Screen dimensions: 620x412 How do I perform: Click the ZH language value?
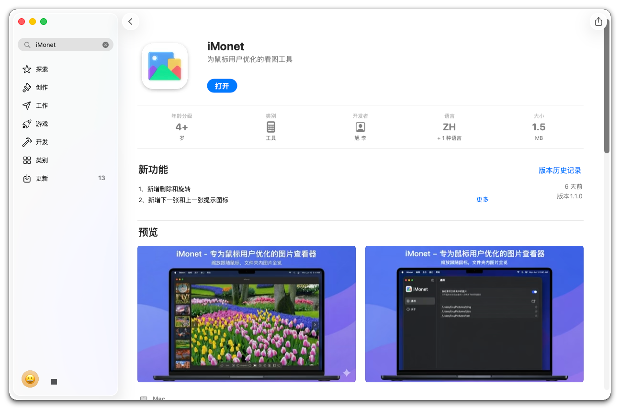click(450, 127)
